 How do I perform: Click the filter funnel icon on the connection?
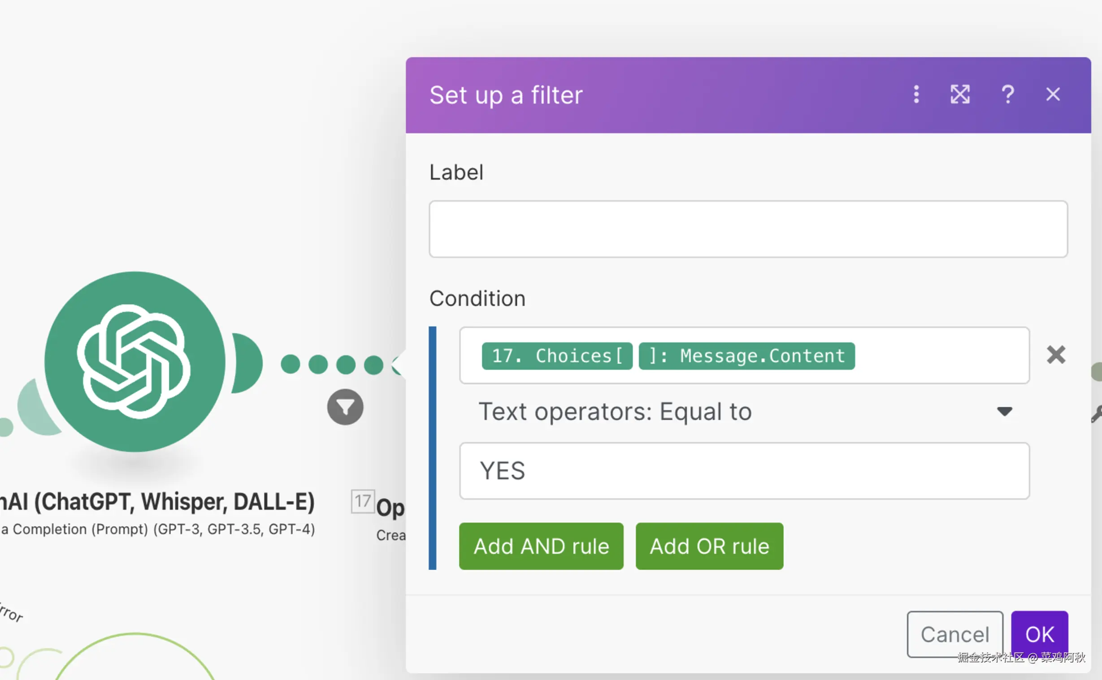coord(345,408)
